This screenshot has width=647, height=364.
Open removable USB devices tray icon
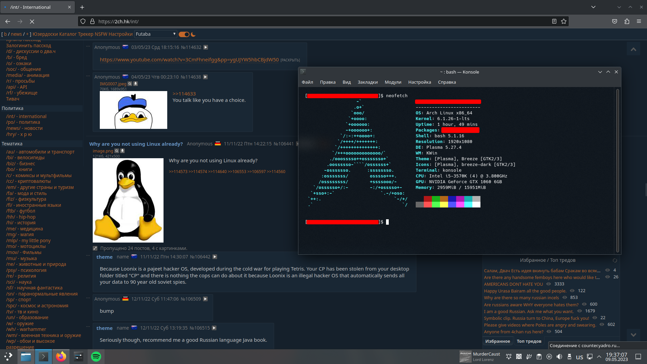click(569, 357)
